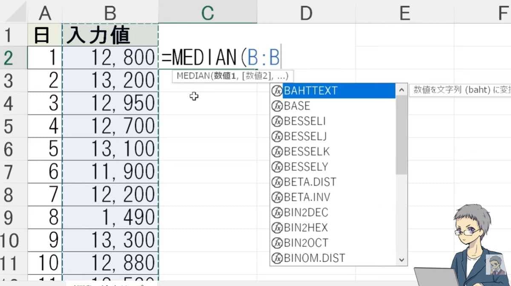Image resolution: width=511 pixels, height=286 pixels.
Task: Click the fx icon beside BAHTTEXT
Action: click(x=277, y=91)
